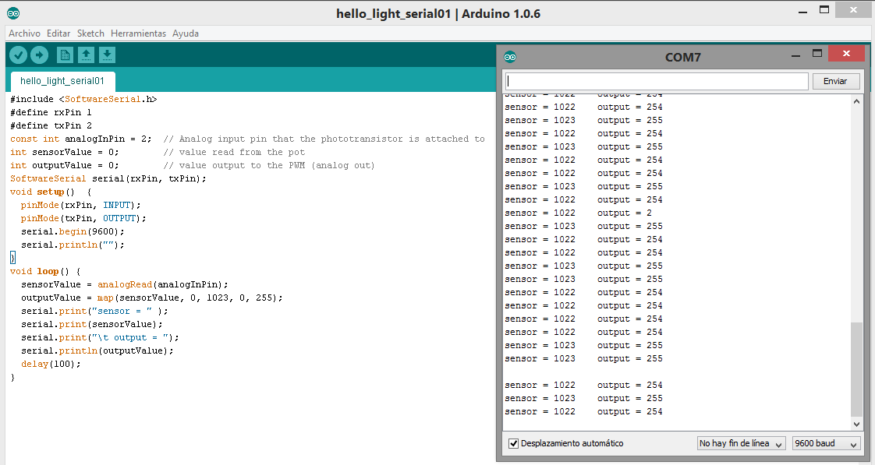This screenshot has width=875, height=465.
Task: Click the 'pinMode(rxPin, INPUT);' line
Action: pos(81,205)
